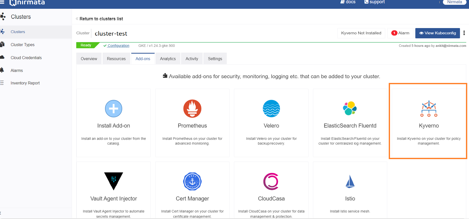469x219 pixels.
Task: Click the Cloud Credentials cloud icon
Action: coord(2,57)
